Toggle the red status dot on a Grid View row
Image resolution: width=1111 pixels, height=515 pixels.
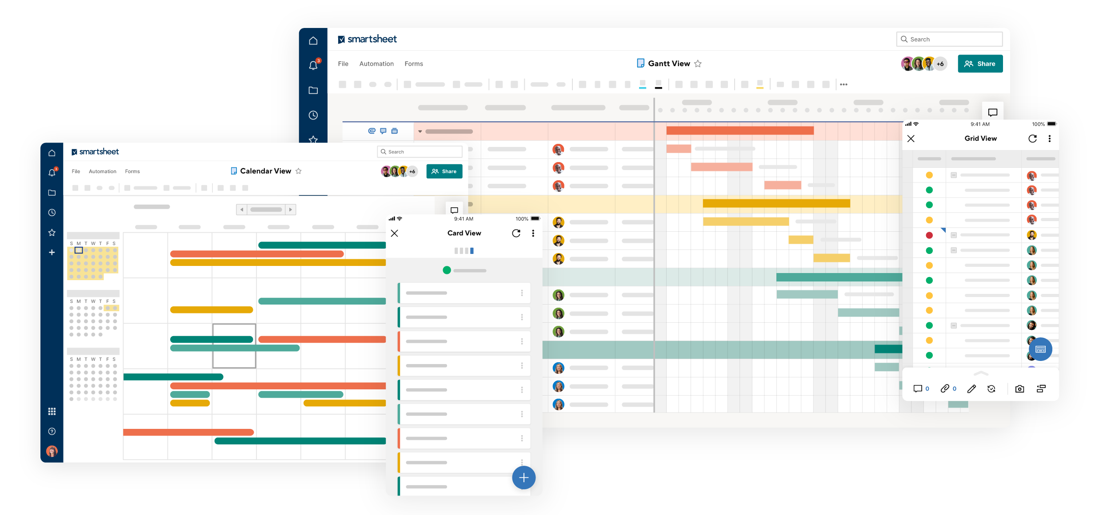[930, 235]
